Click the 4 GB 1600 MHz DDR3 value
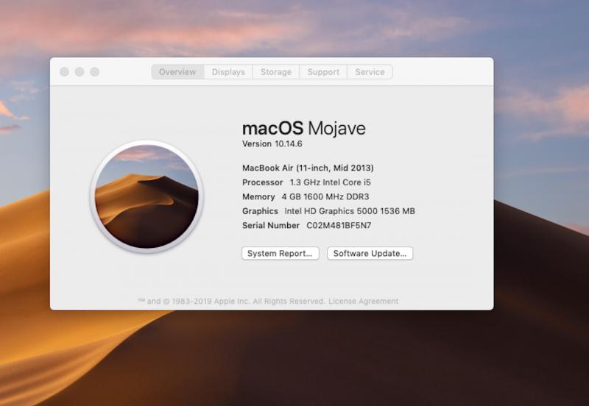589x406 pixels. pyautogui.click(x=325, y=196)
